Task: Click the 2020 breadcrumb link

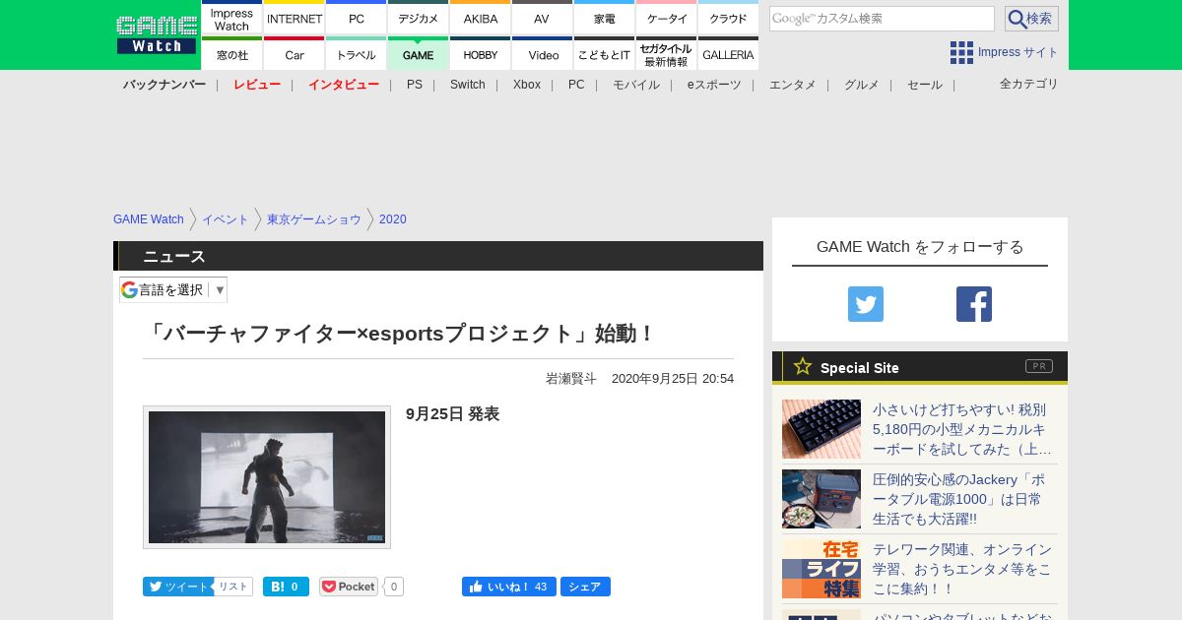Action: (393, 219)
